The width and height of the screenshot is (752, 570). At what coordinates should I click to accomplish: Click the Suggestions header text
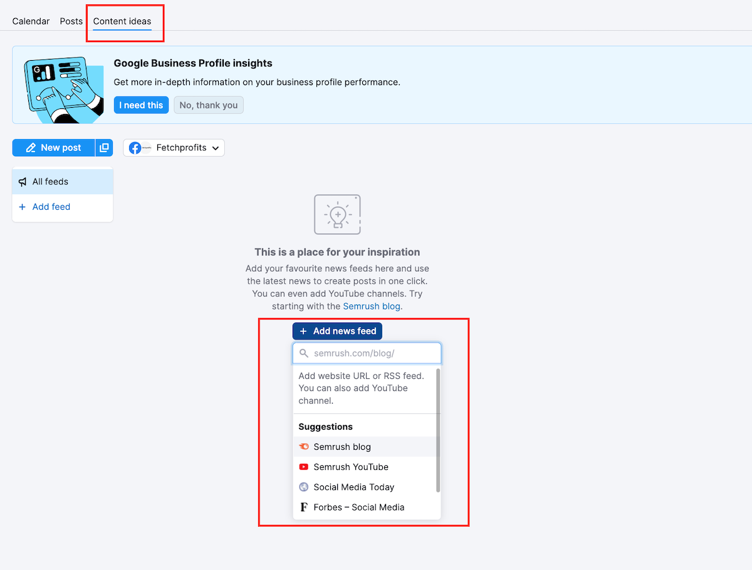pos(326,427)
